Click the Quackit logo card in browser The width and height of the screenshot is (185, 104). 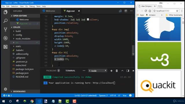click(159, 83)
